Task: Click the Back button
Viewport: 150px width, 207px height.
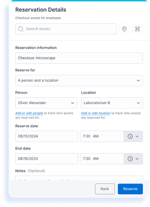Action: coord(105,189)
